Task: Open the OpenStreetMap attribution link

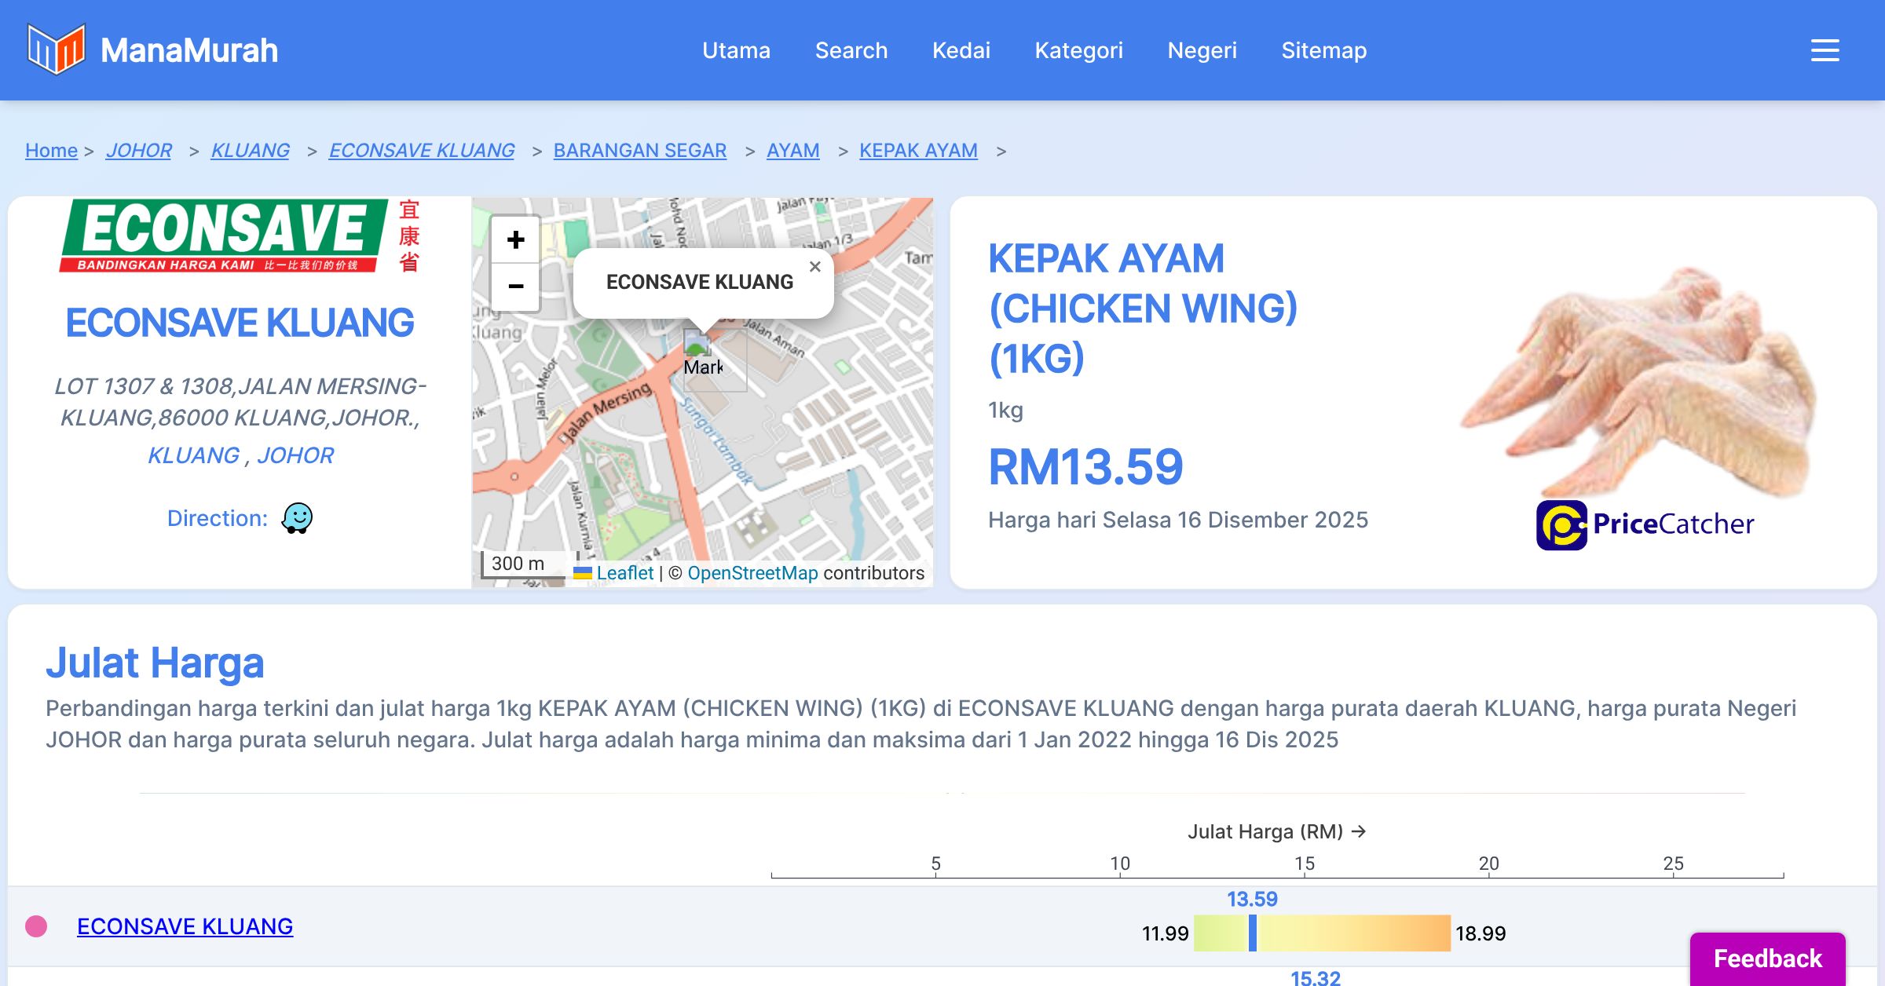Action: (752, 573)
